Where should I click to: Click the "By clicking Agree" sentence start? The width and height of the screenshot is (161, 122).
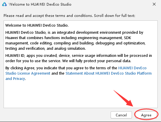(20, 68)
